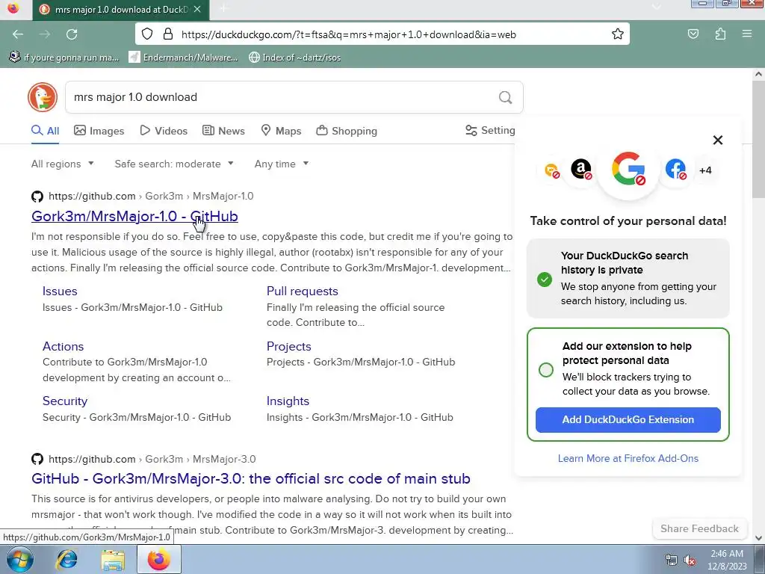The height and width of the screenshot is (574, 765).
Task: Switch to the Shopping tab
Action: point(347,131)
